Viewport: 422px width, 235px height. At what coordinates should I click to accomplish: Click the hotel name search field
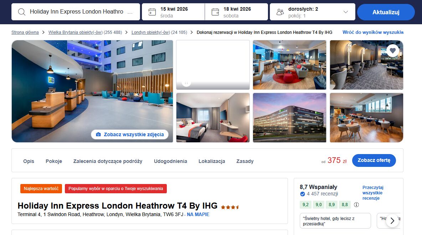tap(76, 12)
